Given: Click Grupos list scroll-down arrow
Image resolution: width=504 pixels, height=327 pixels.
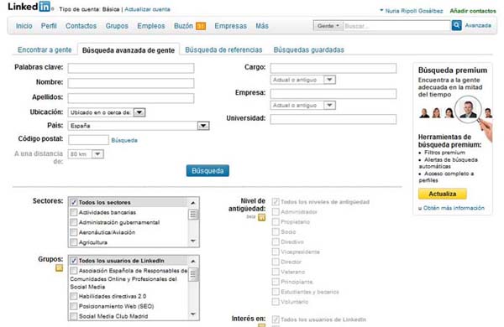Looking at the screenshot, I should coord(193,314).
